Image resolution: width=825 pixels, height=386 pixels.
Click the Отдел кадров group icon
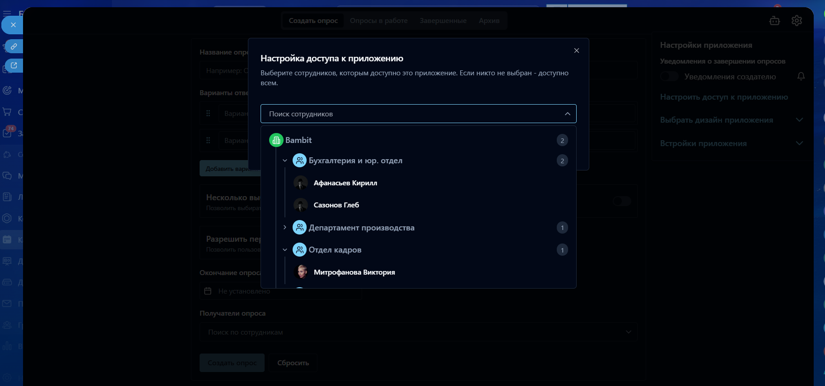[299, 250]
